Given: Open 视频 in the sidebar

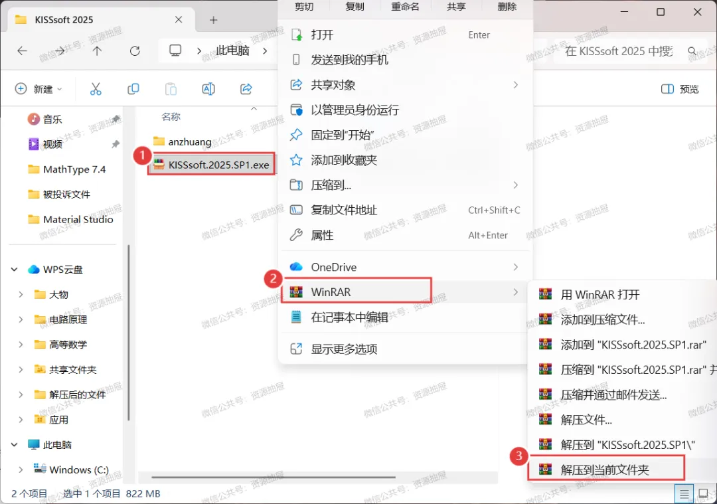Looking at the screenshot, I should (45, 144).
